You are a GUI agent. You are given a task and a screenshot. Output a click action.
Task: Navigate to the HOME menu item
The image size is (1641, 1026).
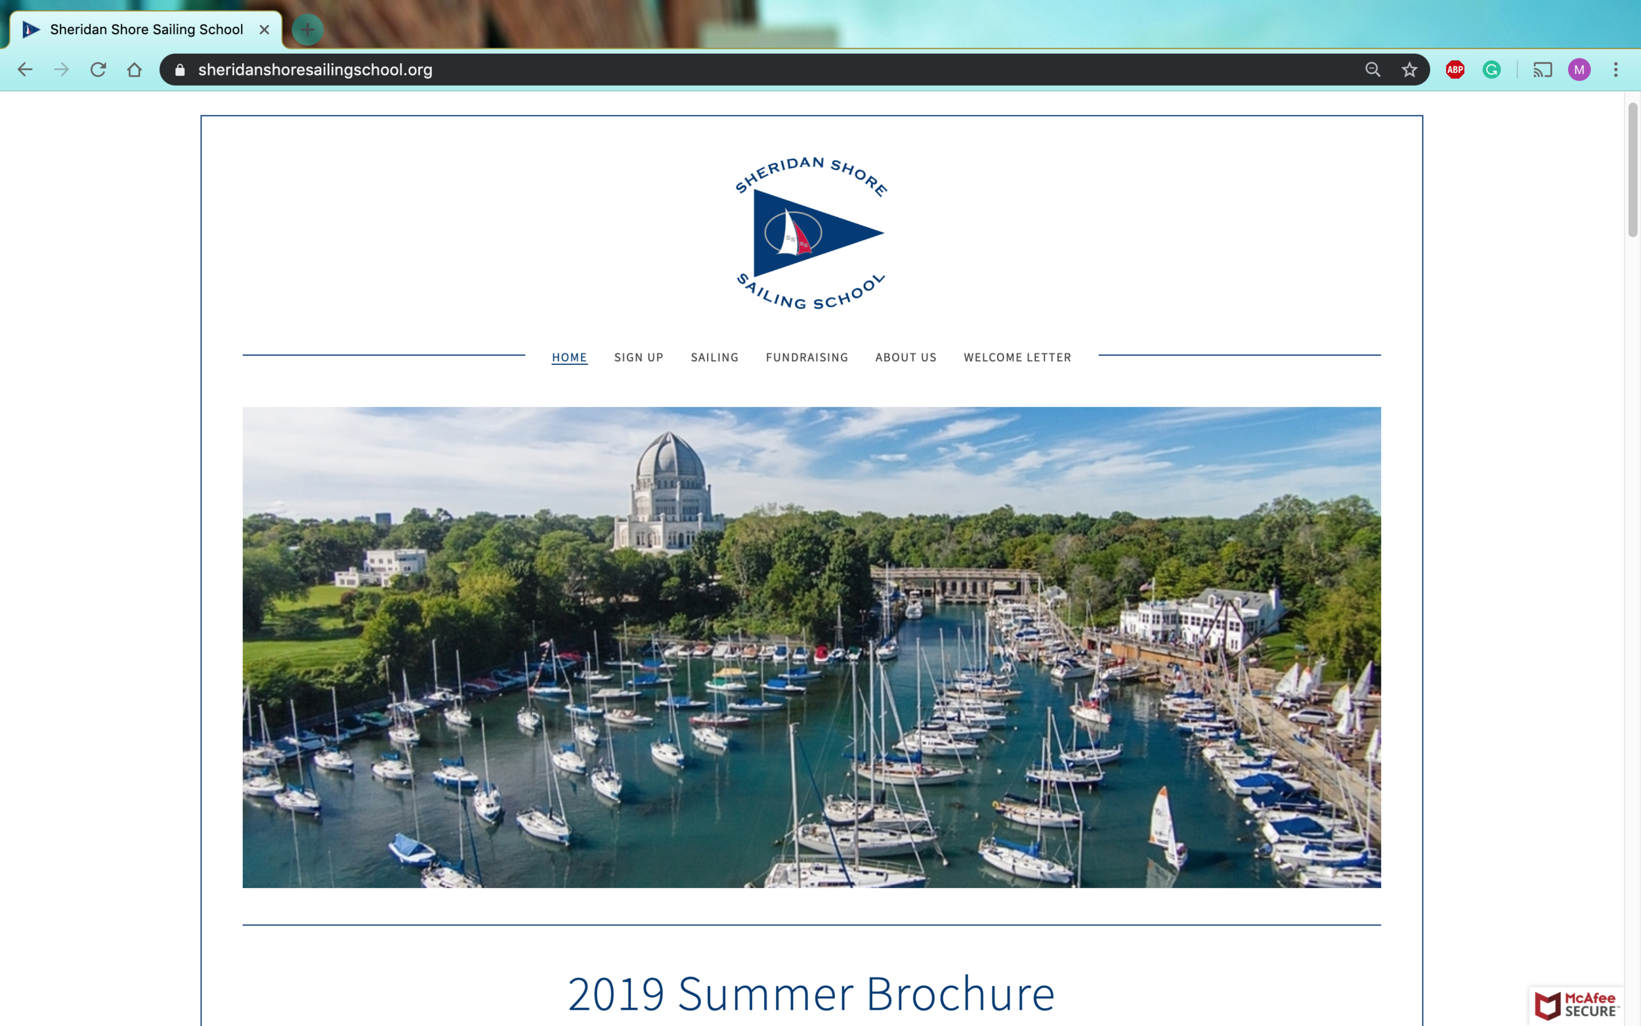[569, 357]
